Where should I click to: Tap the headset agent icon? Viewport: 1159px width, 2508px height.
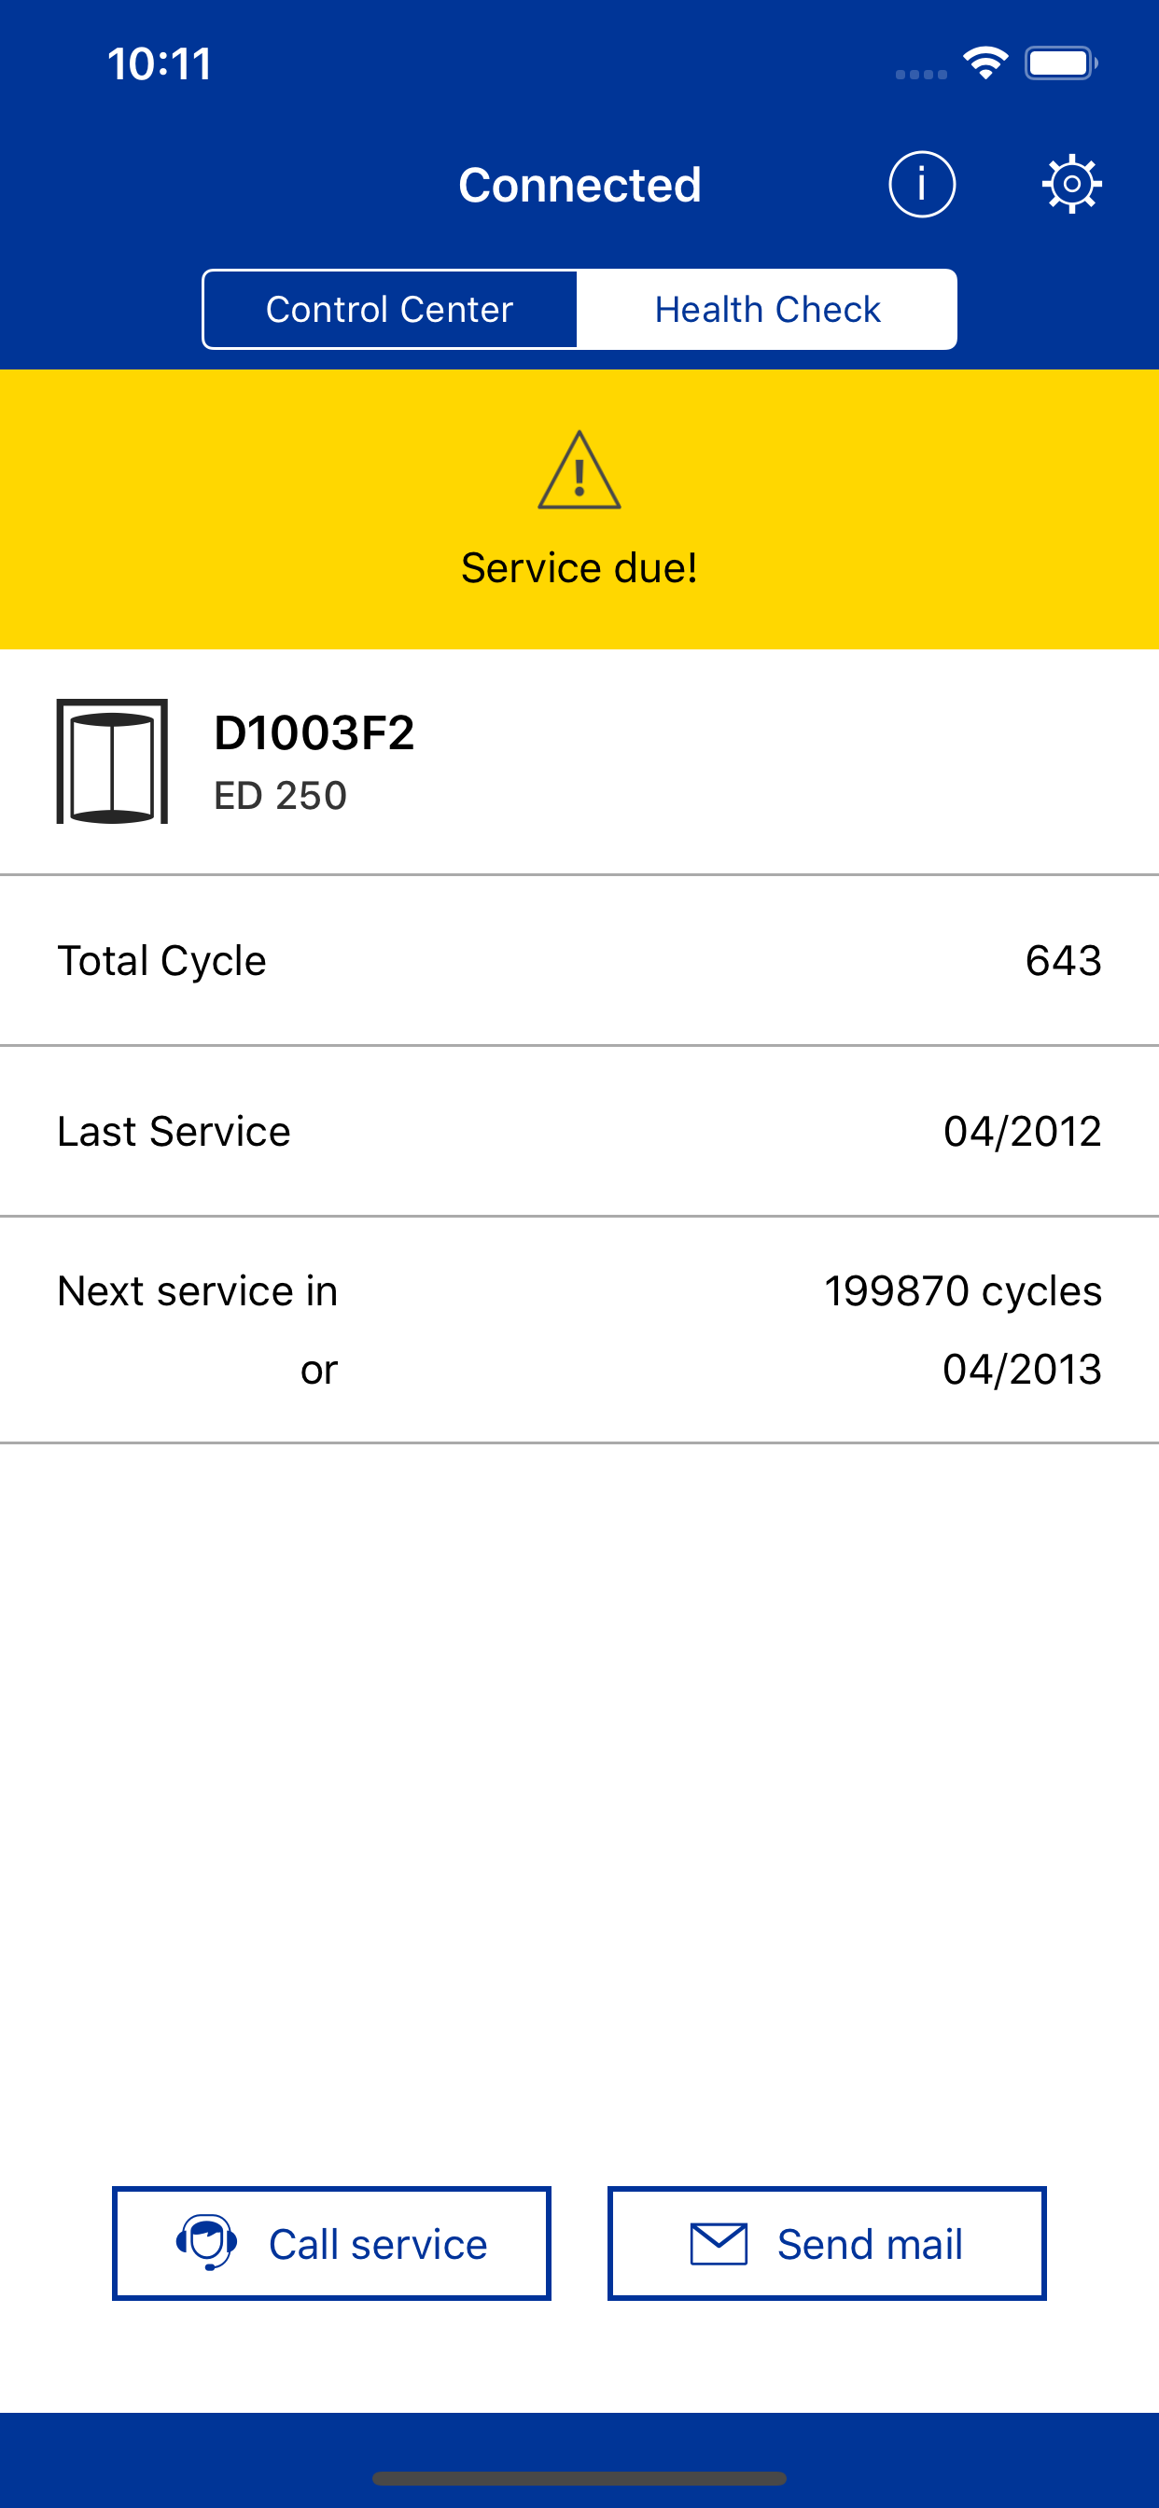point(206,2242)
